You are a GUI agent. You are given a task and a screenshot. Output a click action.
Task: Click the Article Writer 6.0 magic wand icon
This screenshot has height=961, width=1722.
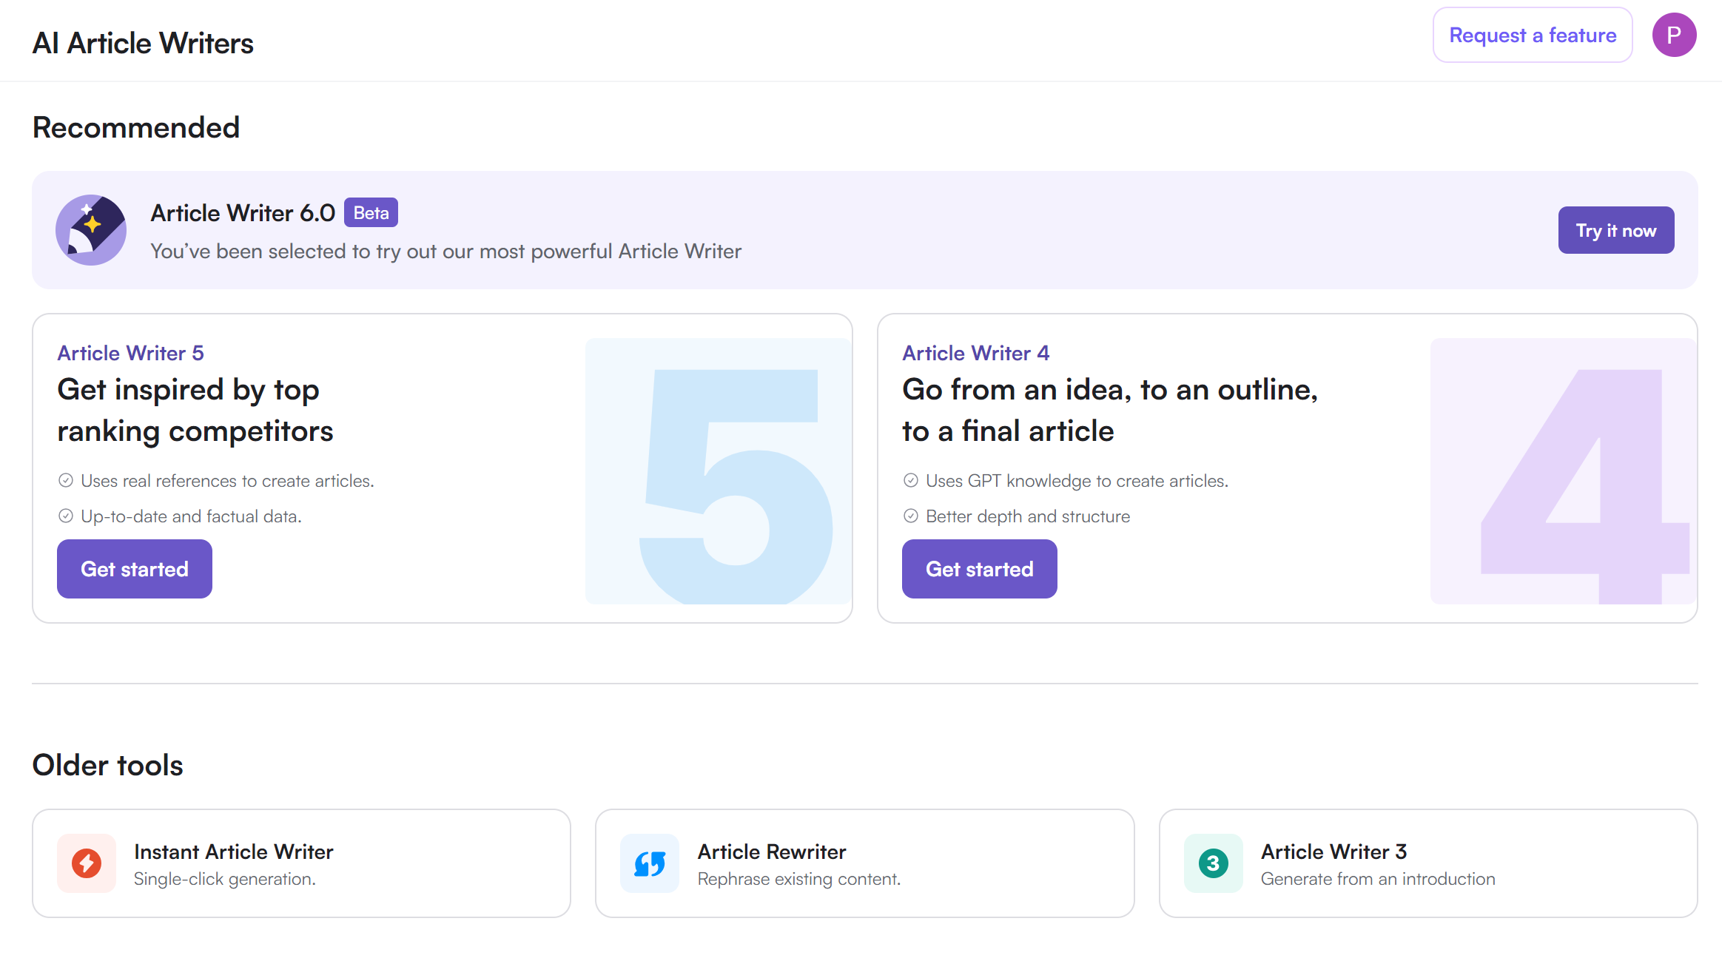click(91, 230)
